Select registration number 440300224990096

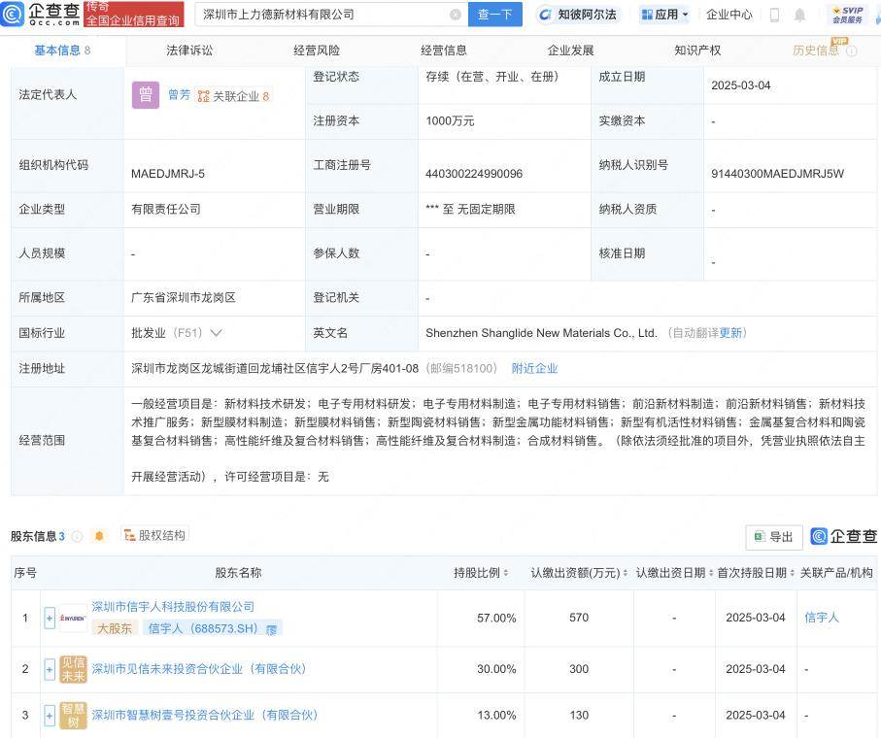click(474, 174)
